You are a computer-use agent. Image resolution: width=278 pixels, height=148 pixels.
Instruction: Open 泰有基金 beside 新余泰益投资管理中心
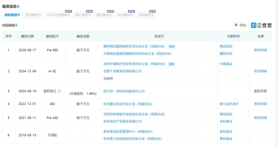coord(226,132)
